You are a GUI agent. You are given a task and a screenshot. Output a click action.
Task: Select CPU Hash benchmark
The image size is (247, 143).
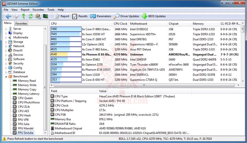coord(24,115)
